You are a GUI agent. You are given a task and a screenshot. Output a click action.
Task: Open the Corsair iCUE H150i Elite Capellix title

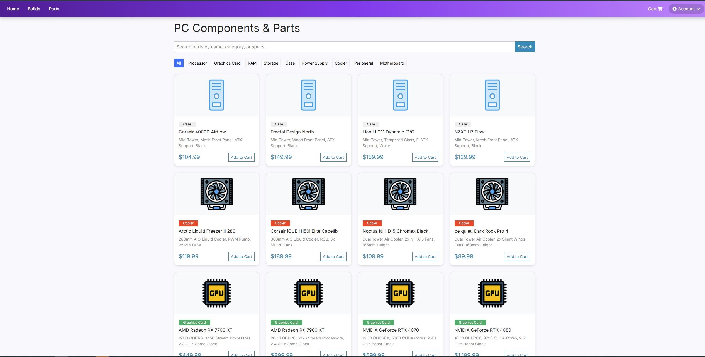pos(304,231)
